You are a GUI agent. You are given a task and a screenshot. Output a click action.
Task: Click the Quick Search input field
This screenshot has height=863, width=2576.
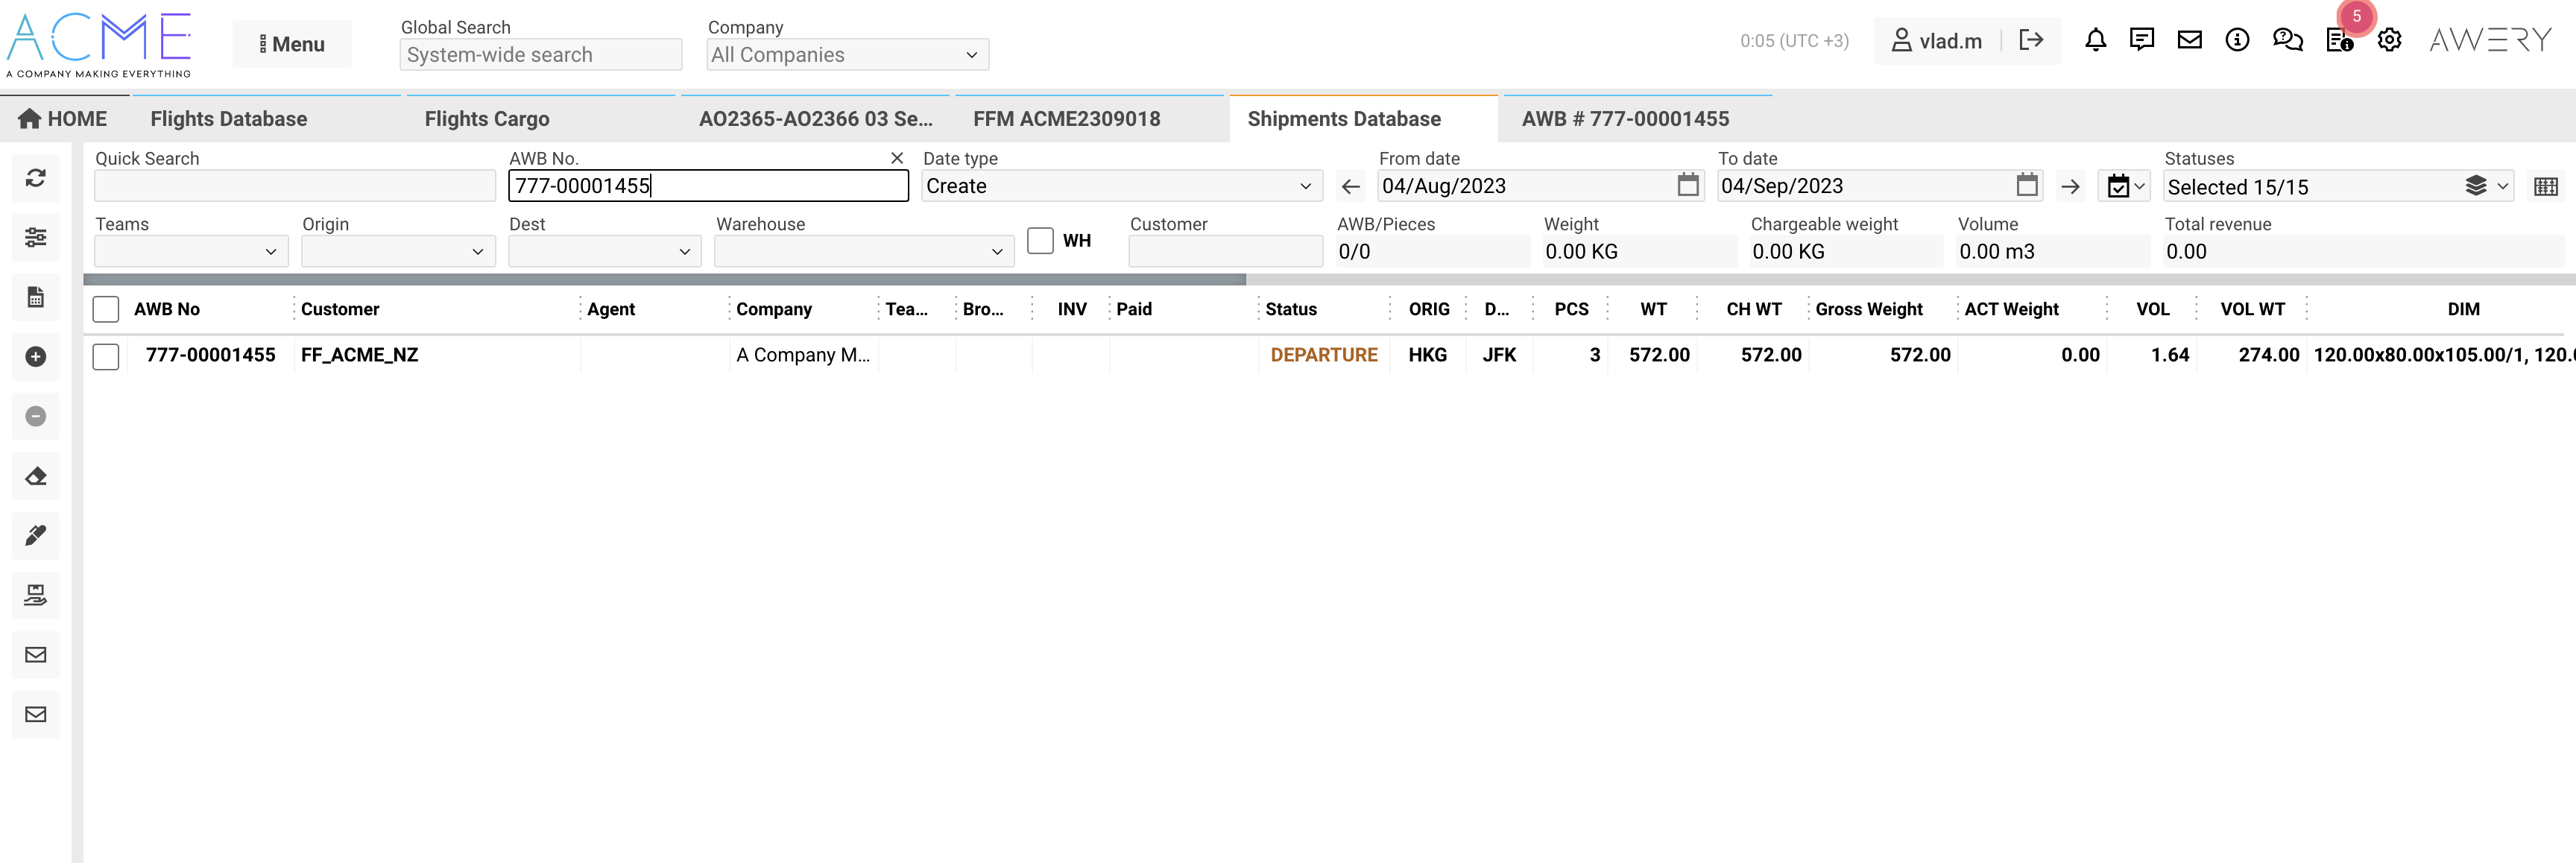pyautogui.click(x=295, y=186)
